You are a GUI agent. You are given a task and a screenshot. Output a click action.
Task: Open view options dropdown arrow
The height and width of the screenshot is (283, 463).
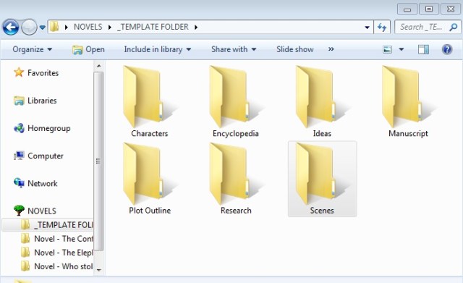pyautogui.click(x=402, y=49)
